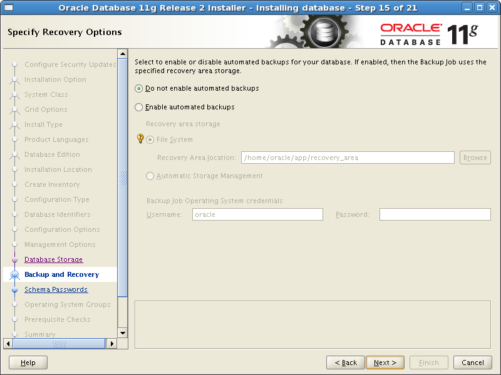Click the Recovery Area location field

click(x=348, y=157)
